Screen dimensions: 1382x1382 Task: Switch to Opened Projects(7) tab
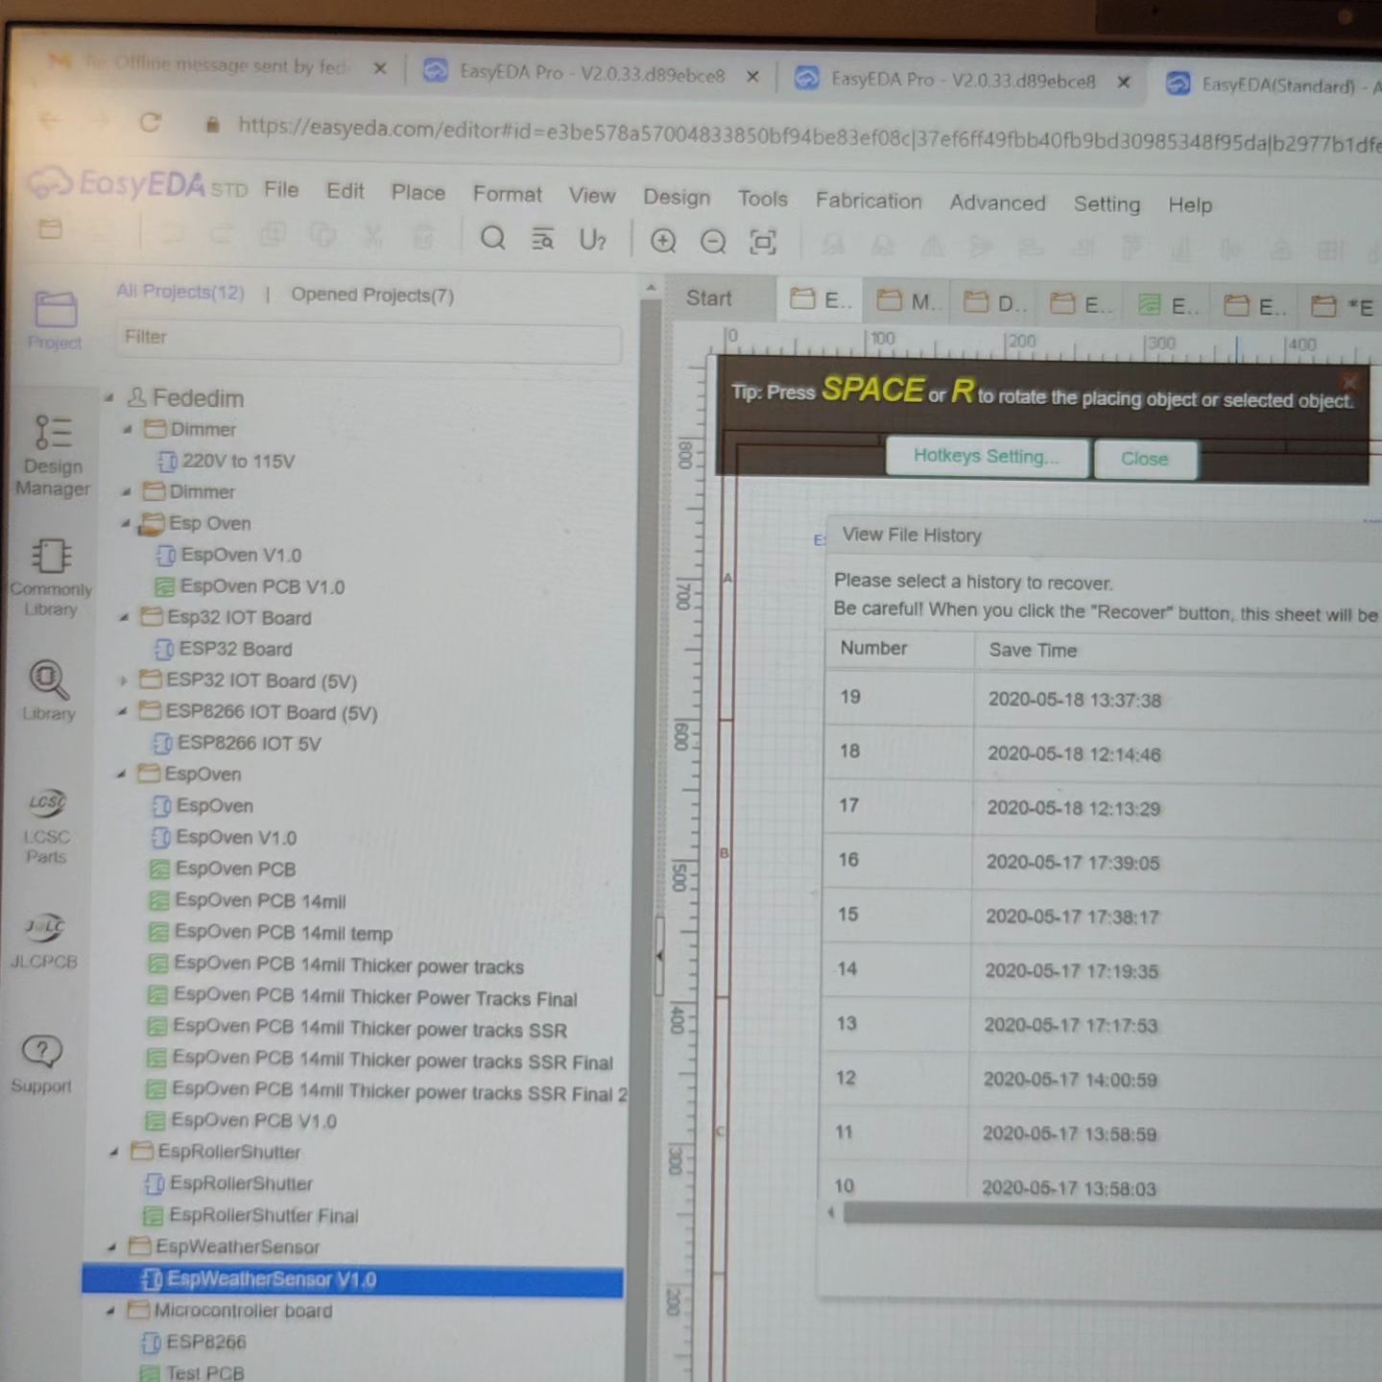372,295
